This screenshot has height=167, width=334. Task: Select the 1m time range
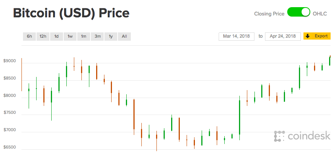[x=84, y=36]
